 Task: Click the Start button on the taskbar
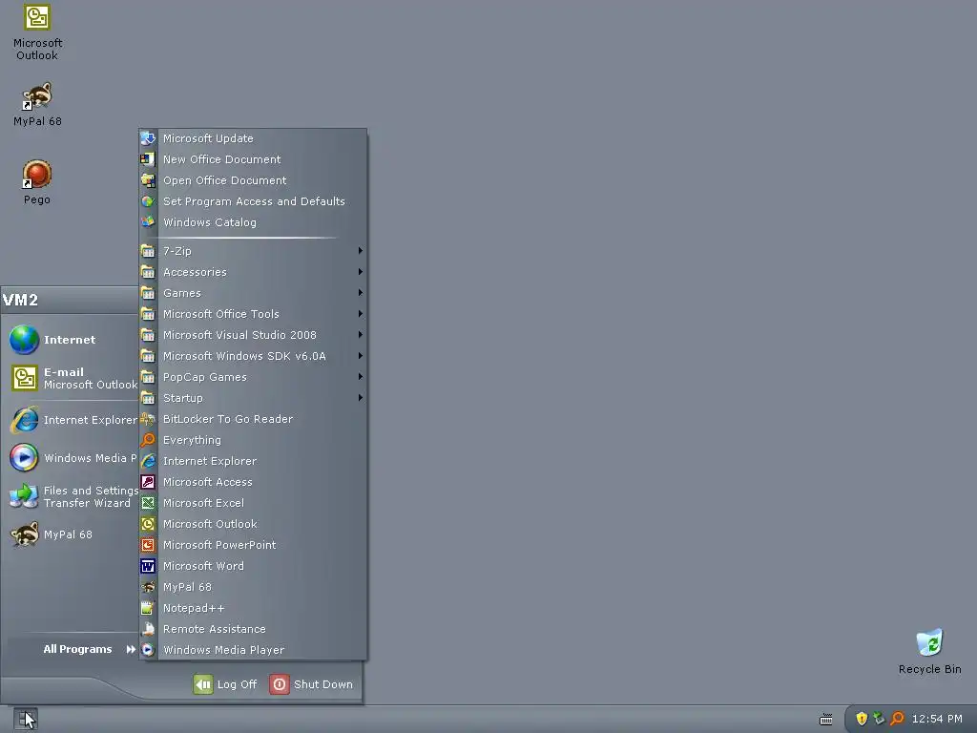click(26, 720)
